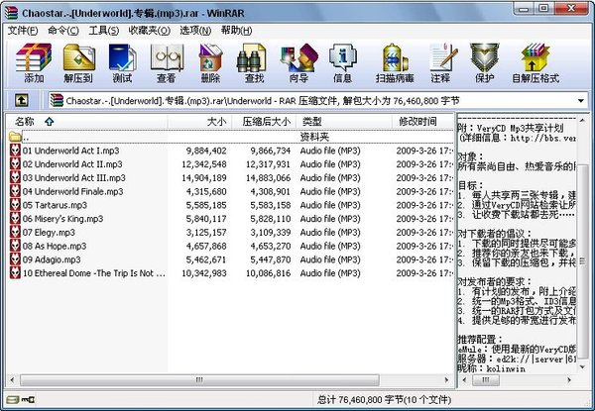
Task: Click the packed size value 14,883,066
Action: click(x=269, y=178)
